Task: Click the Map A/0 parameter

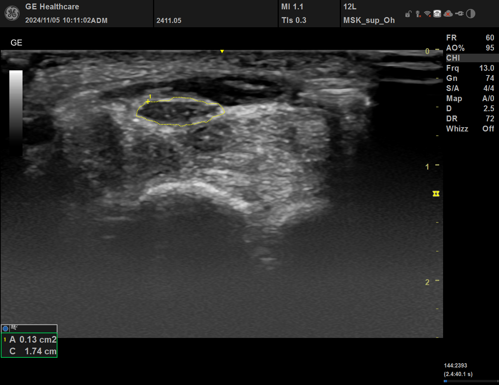Action: pos(470,98)
